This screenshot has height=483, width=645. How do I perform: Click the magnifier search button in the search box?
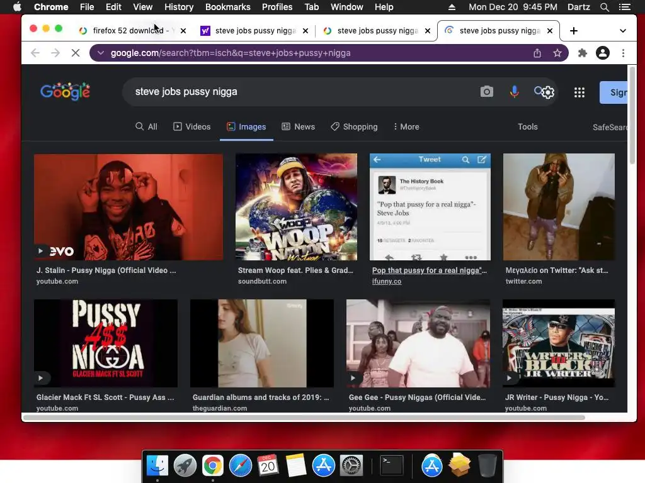click(x=538, y=91)
